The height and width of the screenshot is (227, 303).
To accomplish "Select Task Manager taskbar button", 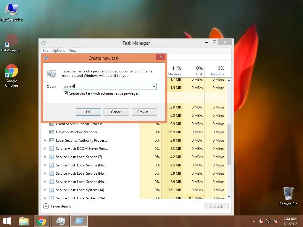I will click(60, 221).
